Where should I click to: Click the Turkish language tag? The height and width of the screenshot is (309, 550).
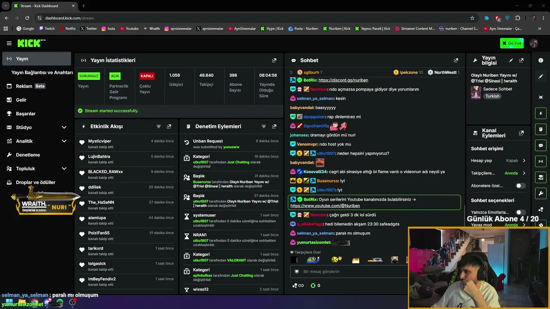click(492, 97)
